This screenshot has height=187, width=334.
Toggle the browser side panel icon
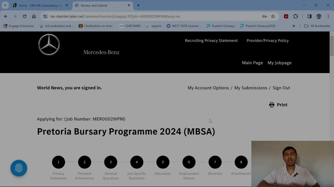click(309, 16)
